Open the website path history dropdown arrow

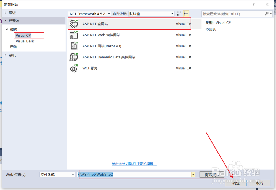[193, 174]
